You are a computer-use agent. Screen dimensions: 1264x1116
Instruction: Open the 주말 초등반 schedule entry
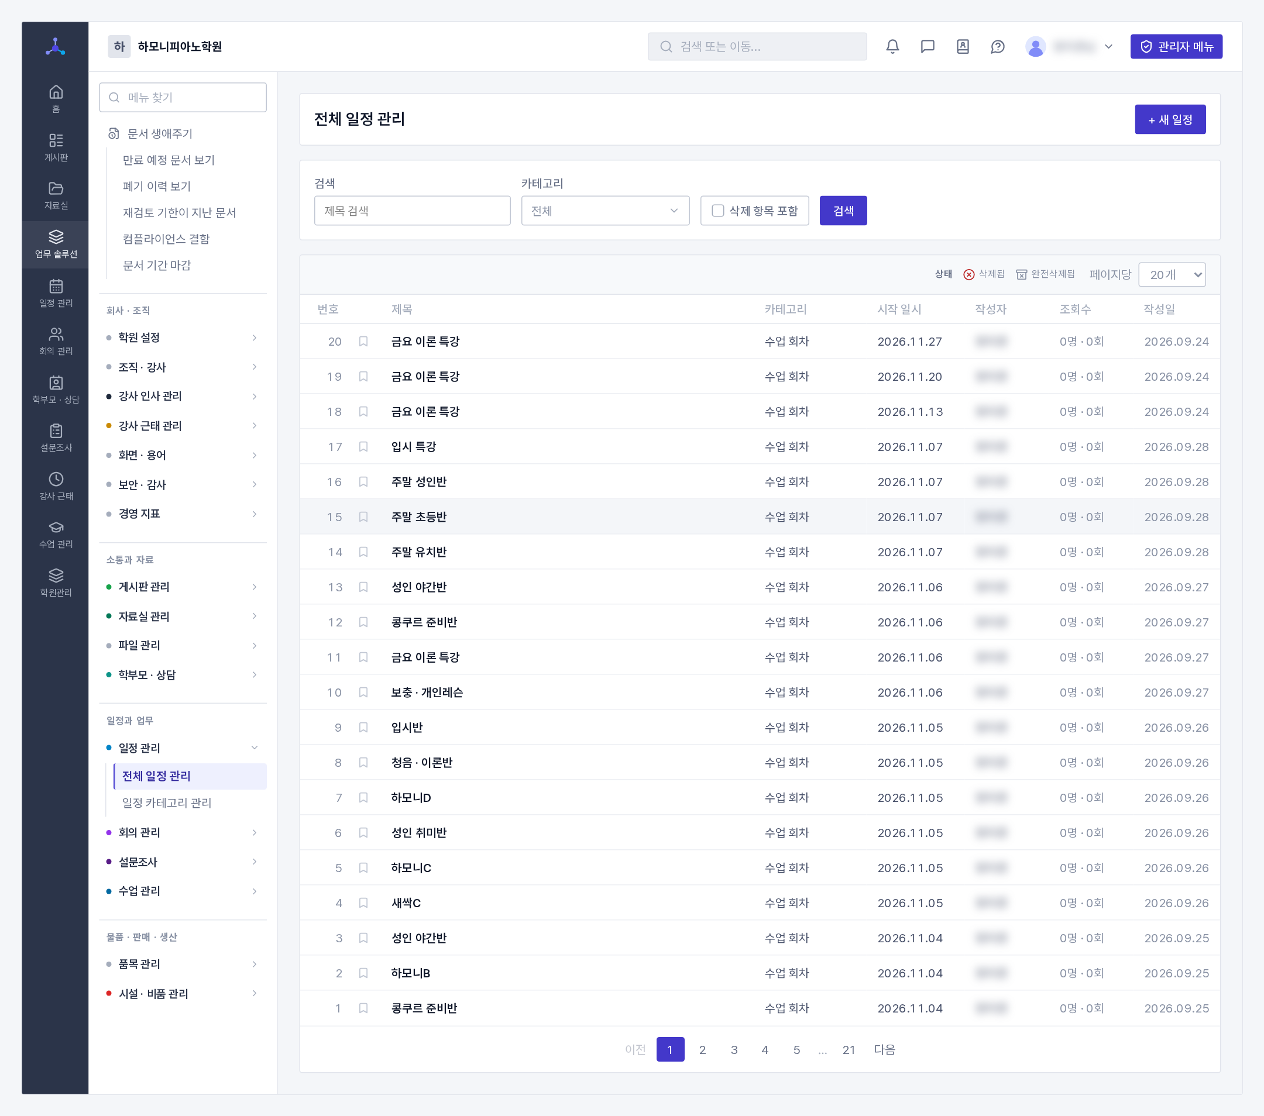[418, 516]
